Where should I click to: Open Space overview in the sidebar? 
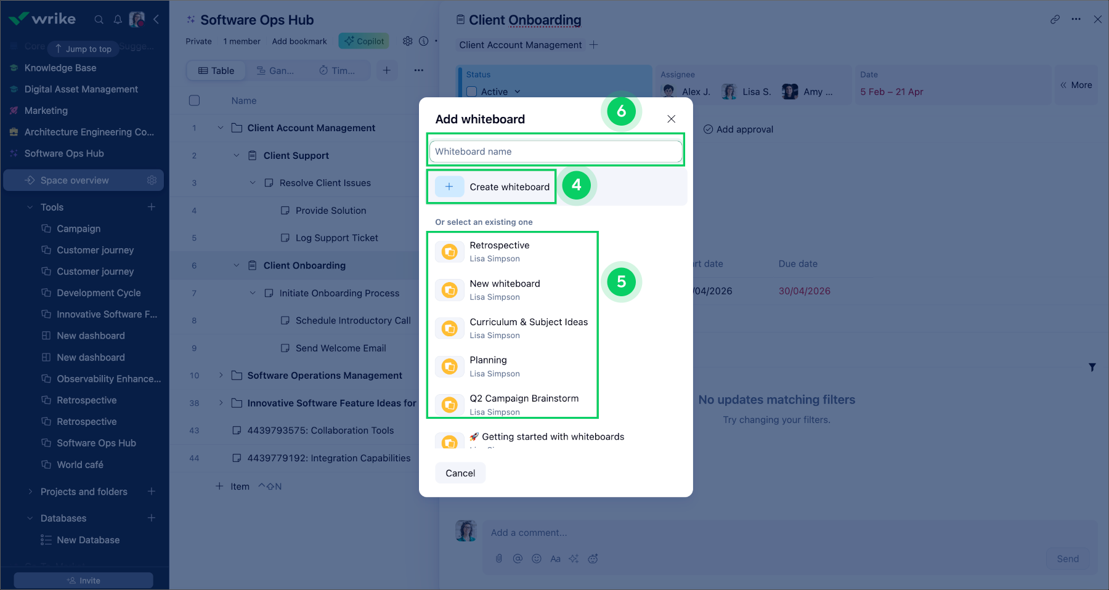coord(75,180)
